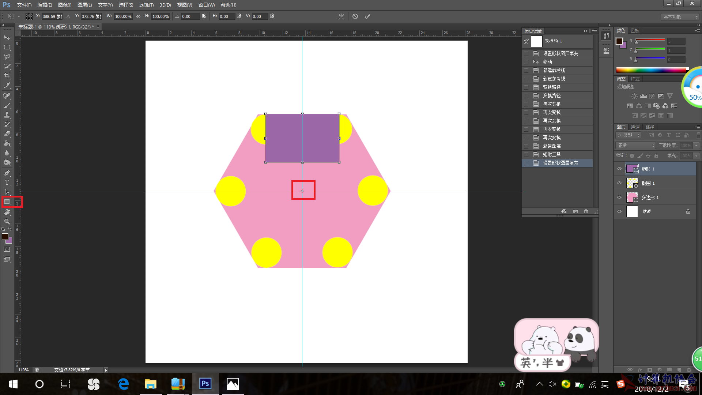Switch to the 色板 tab
The width and height of the screenshot is (702, 395).
[x=635, y=31]
